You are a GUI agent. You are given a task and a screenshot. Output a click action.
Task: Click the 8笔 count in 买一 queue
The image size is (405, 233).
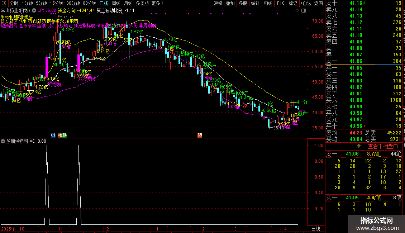pyautogui.click(x=397, y=198)
